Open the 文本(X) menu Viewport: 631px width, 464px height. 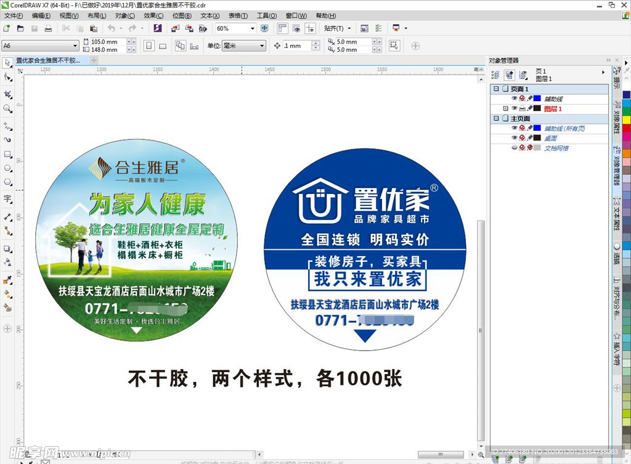[x=210, y=15]
